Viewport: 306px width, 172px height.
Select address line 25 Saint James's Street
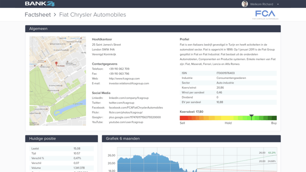pos(106,45)
